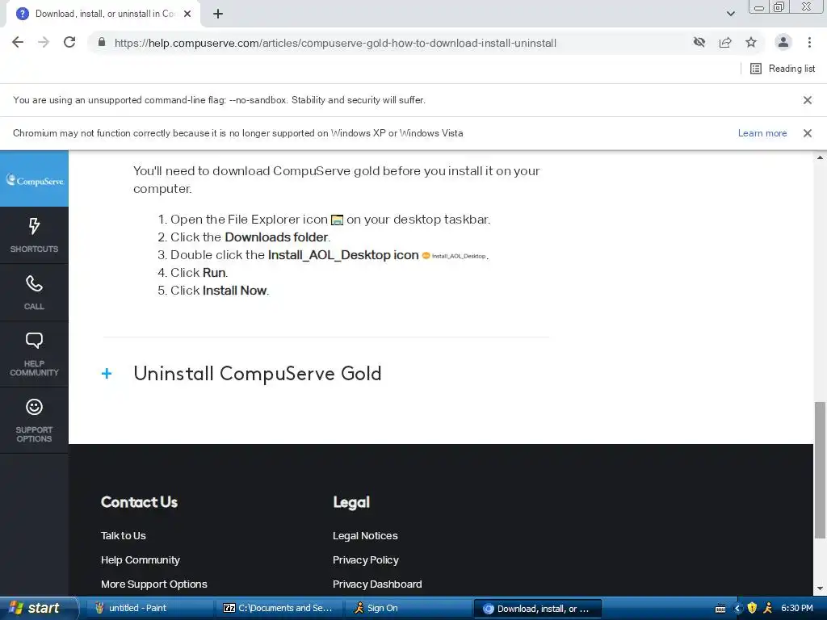Click the CompuServe logo

pos(34,180)
